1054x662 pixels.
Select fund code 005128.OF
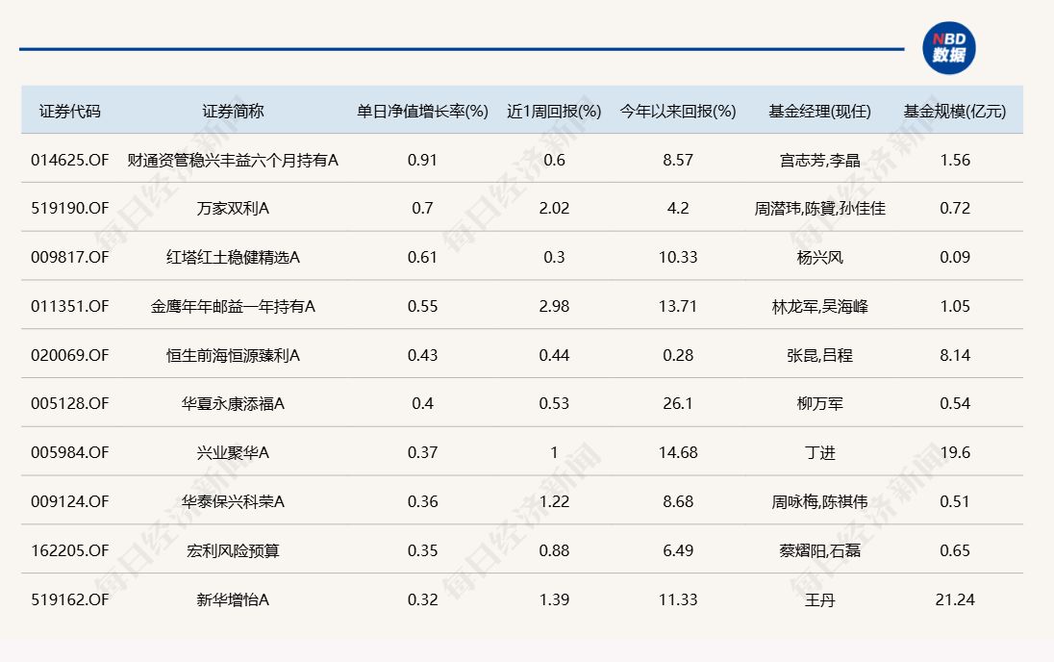[70, 404]
